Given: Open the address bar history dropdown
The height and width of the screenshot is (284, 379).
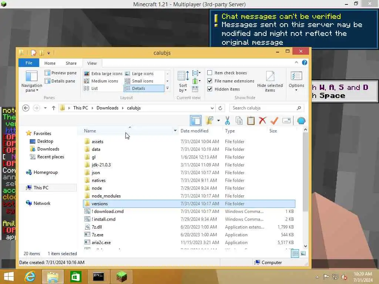Looking at the screenshot, I should coord(212,108).
